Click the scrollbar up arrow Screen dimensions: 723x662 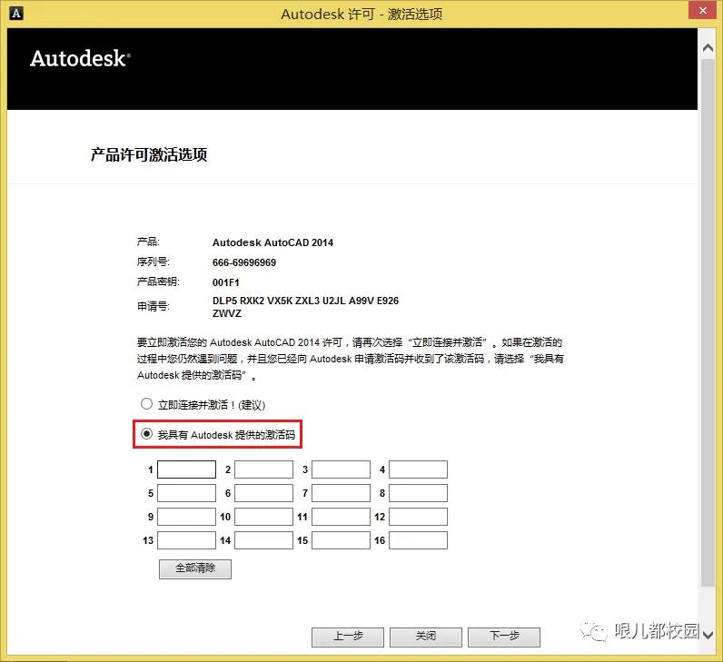(708, 47)
